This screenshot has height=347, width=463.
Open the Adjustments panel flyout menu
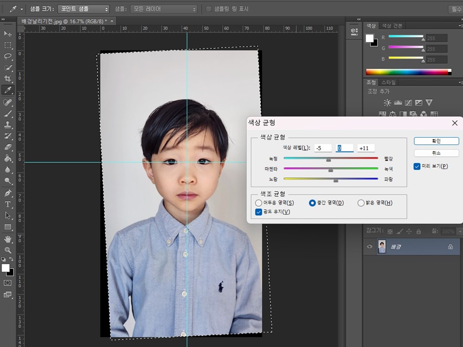(x=460, y=82)
